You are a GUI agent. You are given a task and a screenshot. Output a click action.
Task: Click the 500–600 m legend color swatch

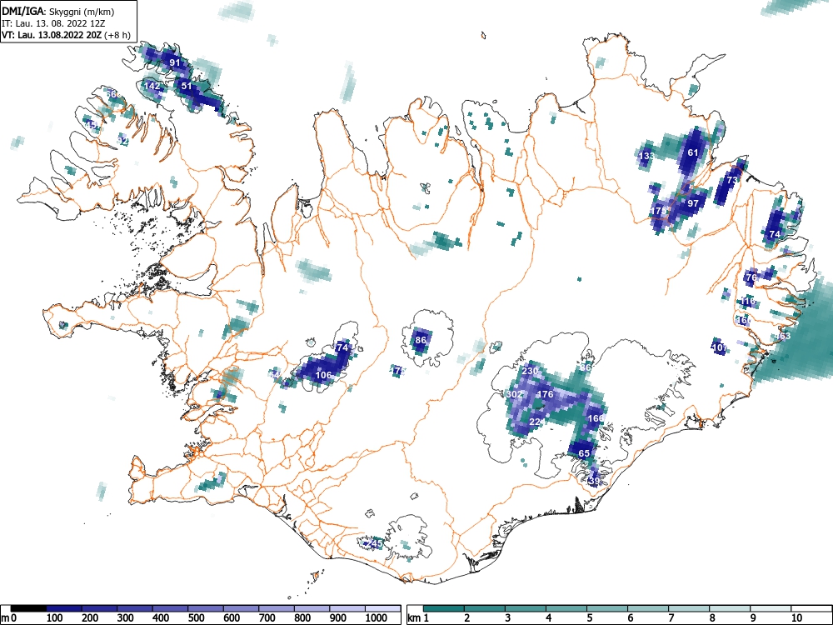(206, 608)
